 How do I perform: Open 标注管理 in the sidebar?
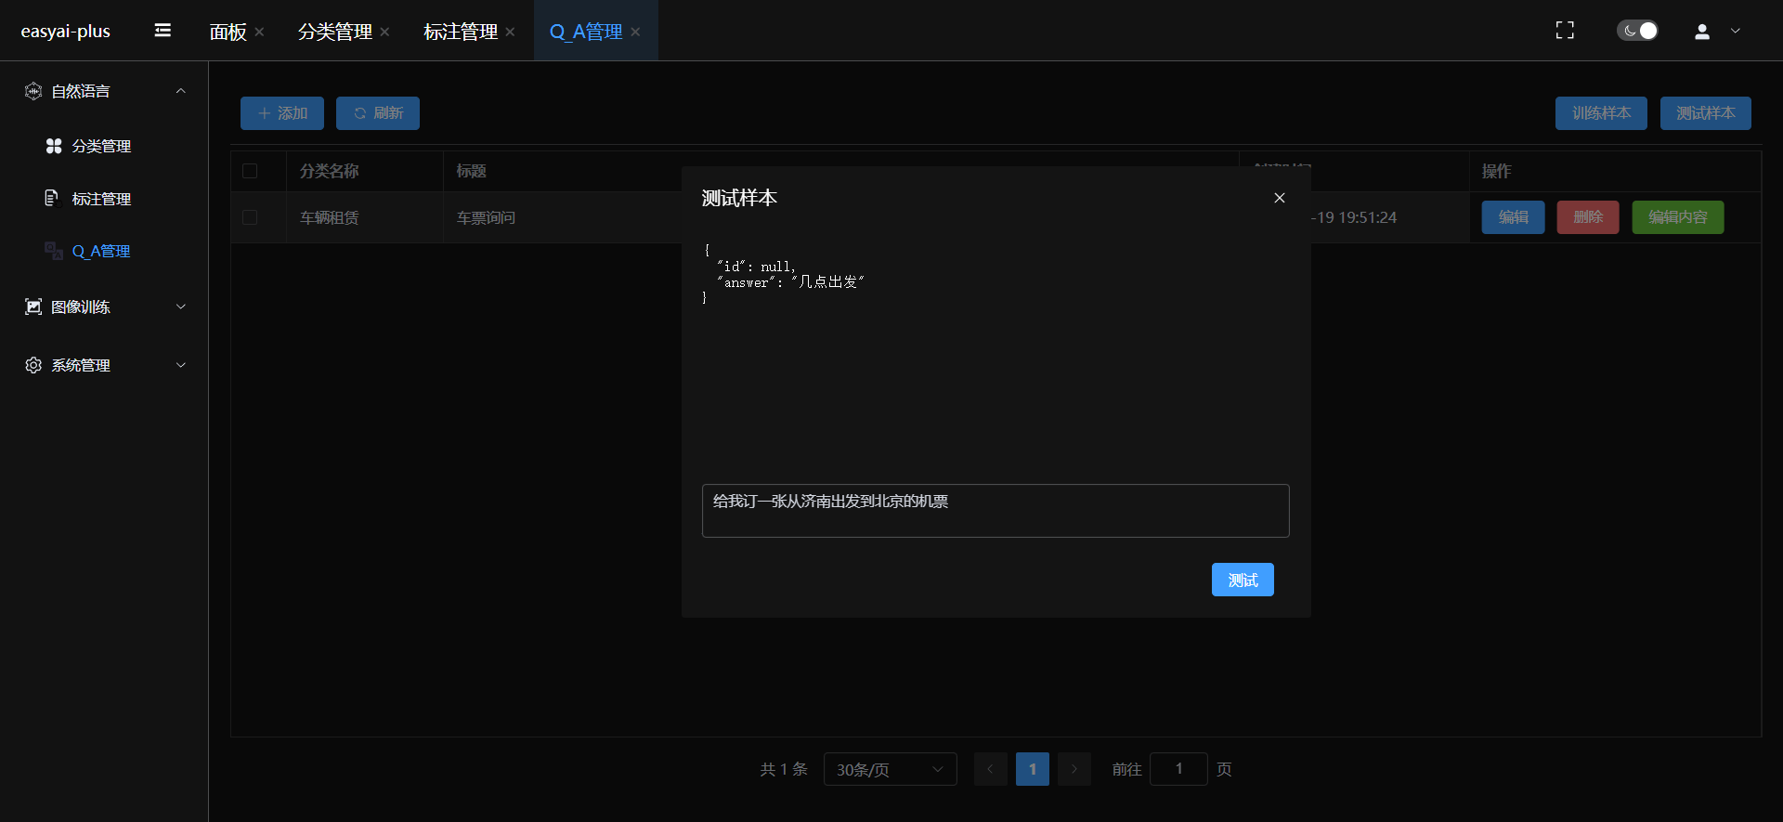click(x=101, y=199)
